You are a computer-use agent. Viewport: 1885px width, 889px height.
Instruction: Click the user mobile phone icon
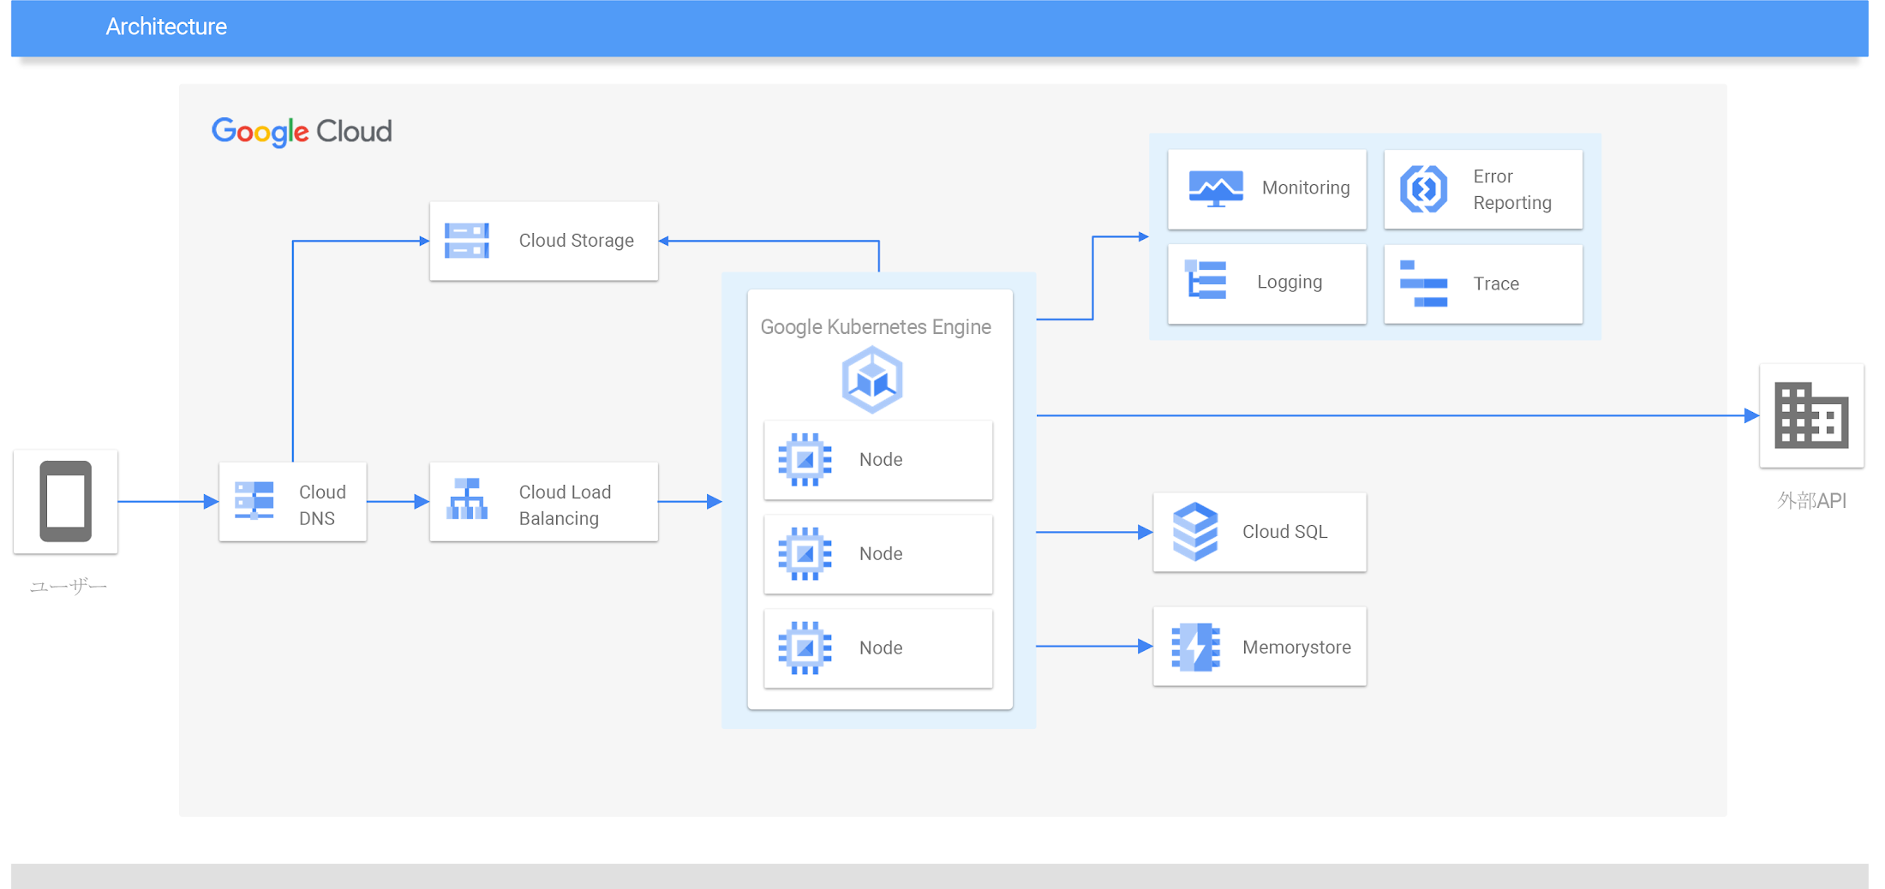point(66,501)
